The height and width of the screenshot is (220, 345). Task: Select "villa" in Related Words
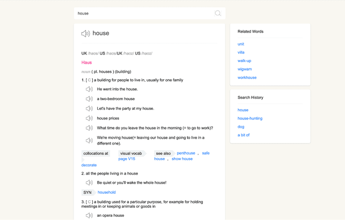[x=241, y=52]
